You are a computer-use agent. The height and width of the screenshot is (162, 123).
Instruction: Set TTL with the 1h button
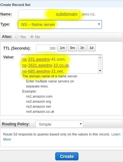click(x=82, y=48)
